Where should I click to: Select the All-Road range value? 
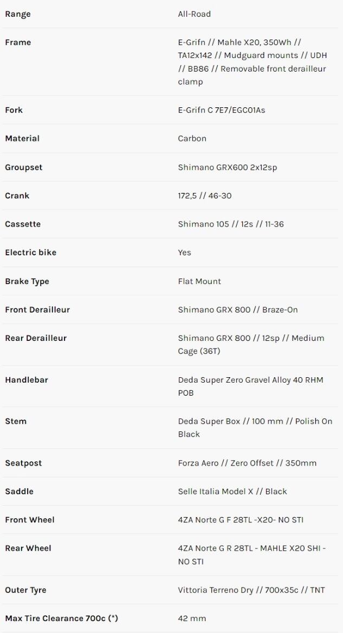click(194, 14)
